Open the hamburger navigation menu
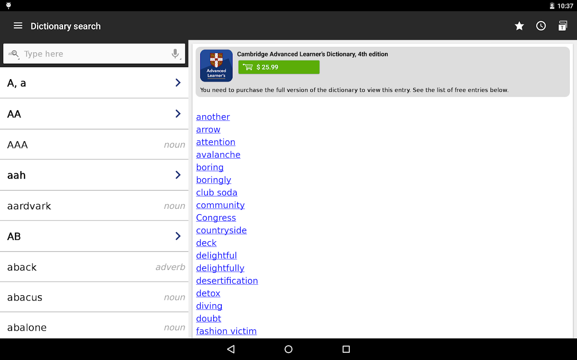 (x=18, y=26)
